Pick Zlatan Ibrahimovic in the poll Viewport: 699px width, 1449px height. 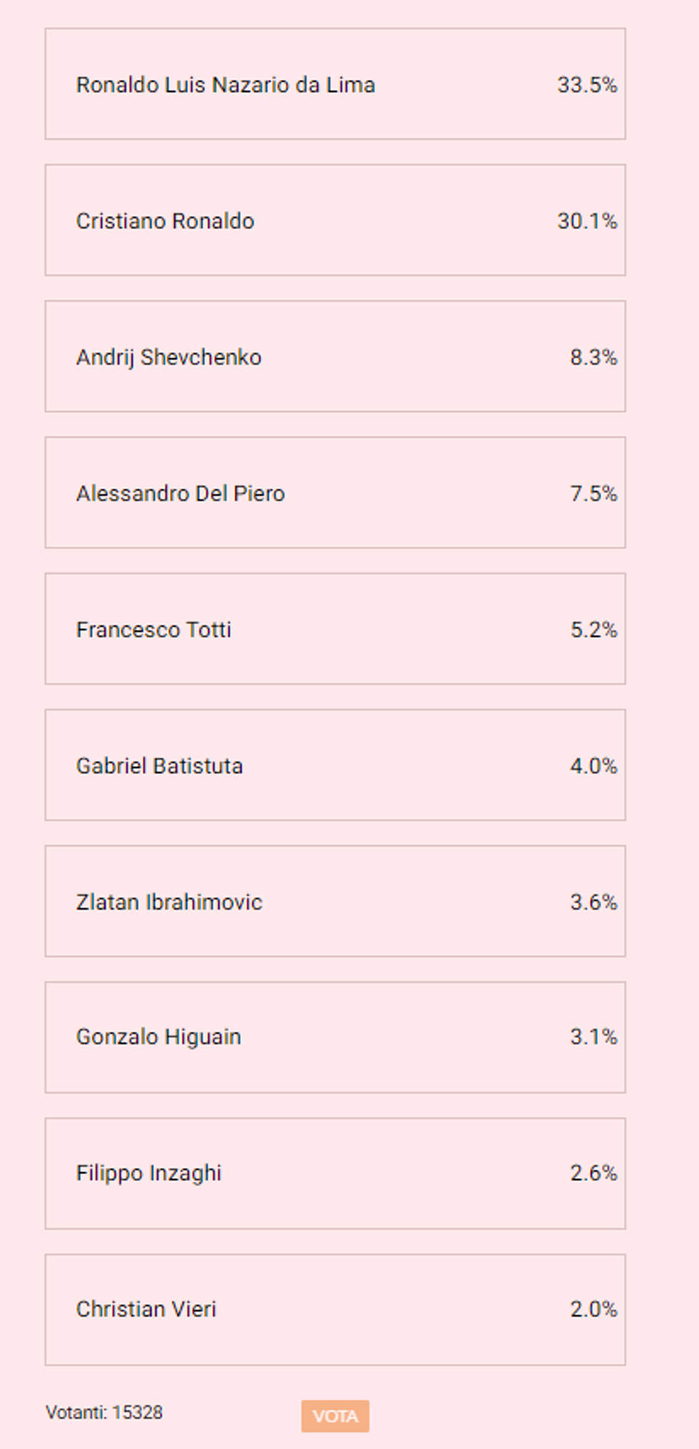click(x=169, y=902)
